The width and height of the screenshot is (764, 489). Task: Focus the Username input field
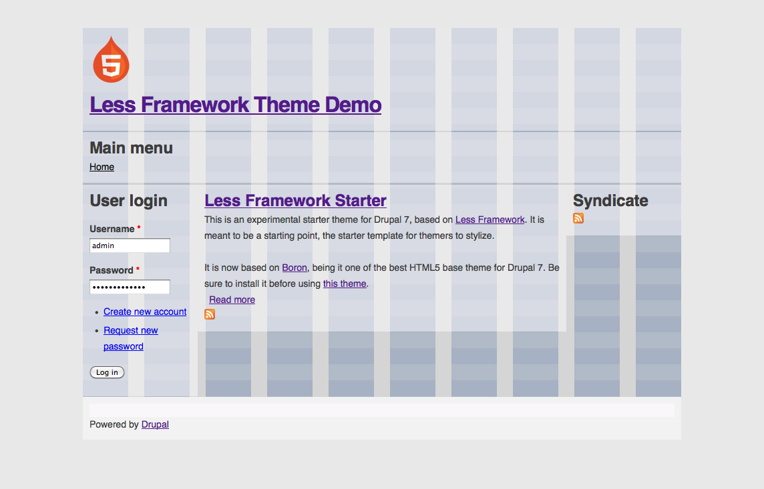pos(130,246)
